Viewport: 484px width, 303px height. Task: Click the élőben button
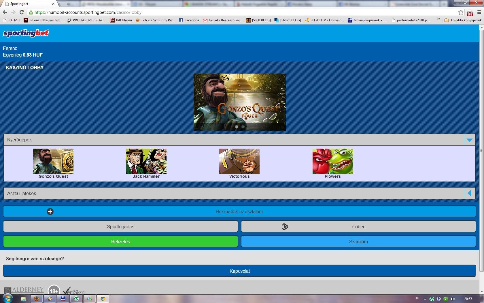[x=358, y=227]
